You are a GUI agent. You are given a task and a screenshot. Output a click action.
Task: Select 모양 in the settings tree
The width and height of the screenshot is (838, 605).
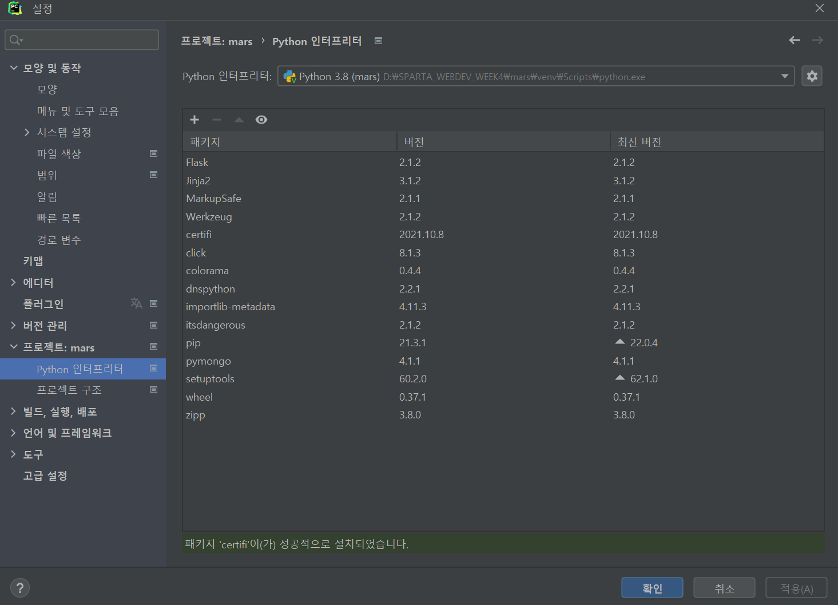pos(47,89)
